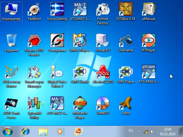Click the Recycle Bin (Корзина) icon
This screenshot has height=137, width=183.
click(11, 41)
